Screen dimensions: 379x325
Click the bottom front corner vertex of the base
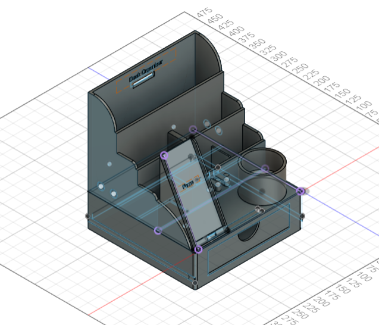(195, 281)
